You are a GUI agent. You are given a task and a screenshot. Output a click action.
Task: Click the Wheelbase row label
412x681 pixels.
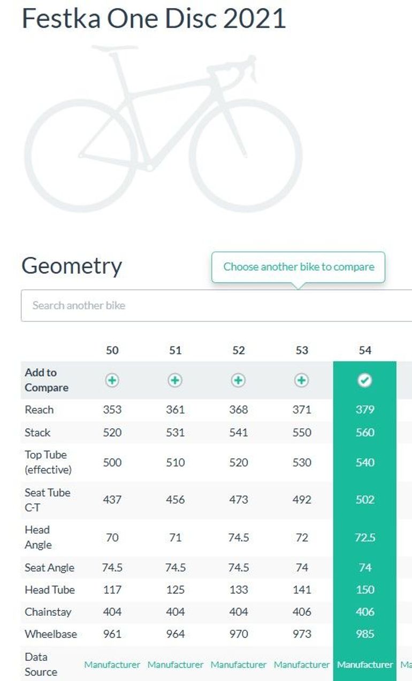(x=50, y=634)
